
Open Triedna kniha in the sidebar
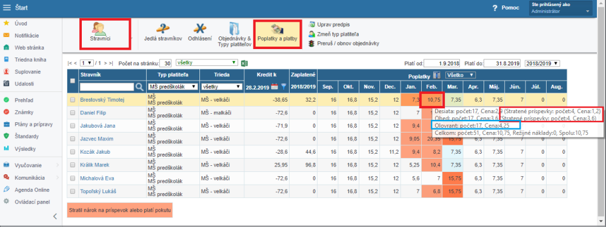[30, 60]
